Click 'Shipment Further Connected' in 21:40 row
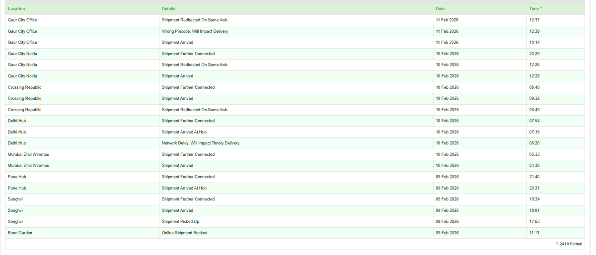The image size is (596, 255). [x=188, y=177]
